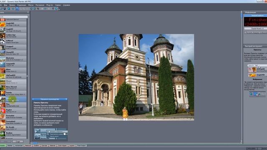Image resolution: width=267 pixels, height=150 pixels.
Task: Choose the New_Vincent preset
Action: click(x=13, y=88)
